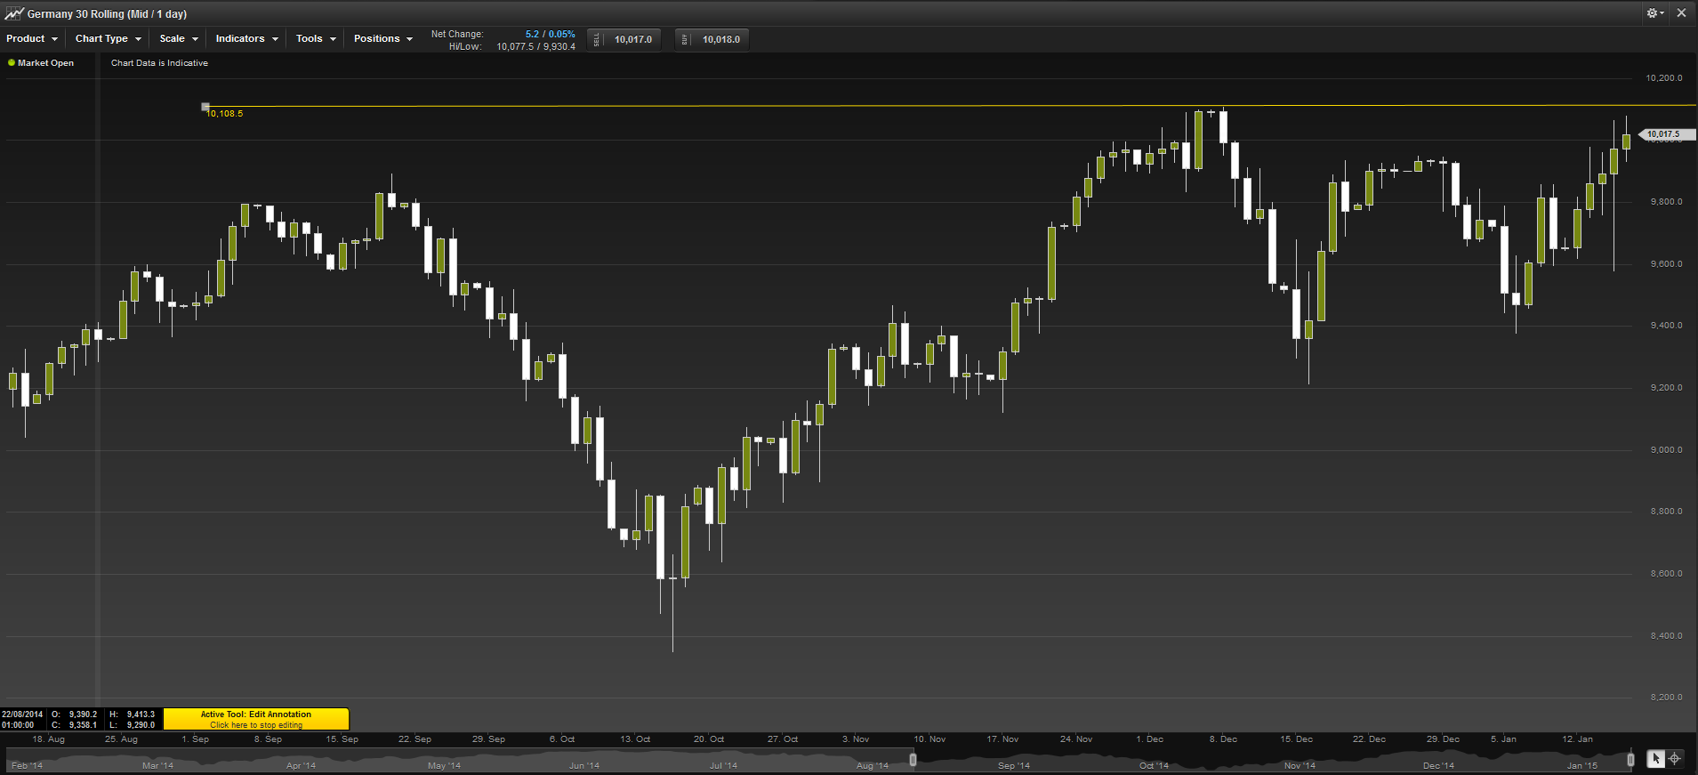
Task: Open the Positions menu
Action: click(382, 39)
